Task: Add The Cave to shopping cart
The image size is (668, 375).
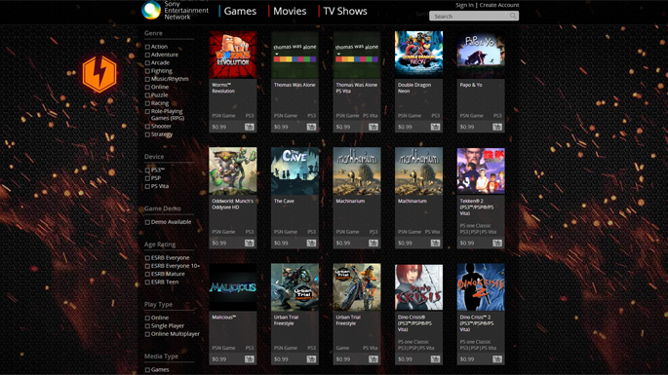Action: 311,244
